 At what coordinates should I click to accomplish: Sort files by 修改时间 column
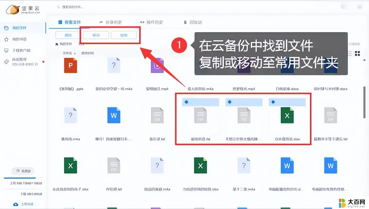[88, 53]
